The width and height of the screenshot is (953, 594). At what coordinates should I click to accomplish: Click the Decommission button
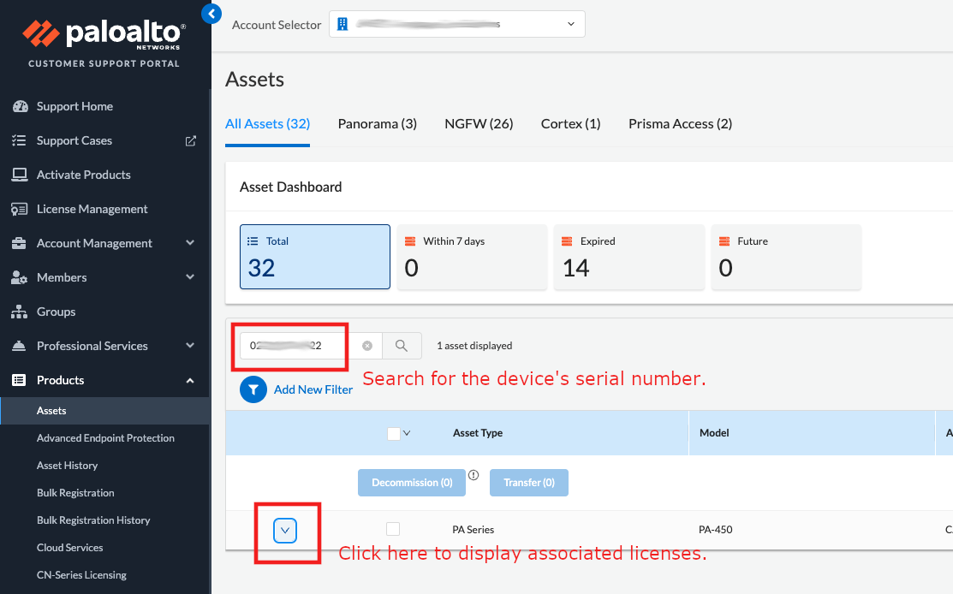412,482
